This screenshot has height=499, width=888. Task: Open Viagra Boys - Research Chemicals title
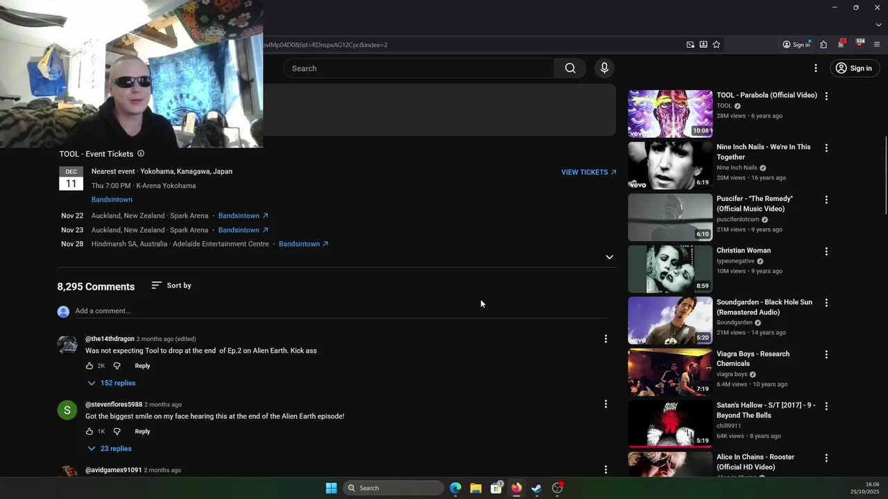753,358
